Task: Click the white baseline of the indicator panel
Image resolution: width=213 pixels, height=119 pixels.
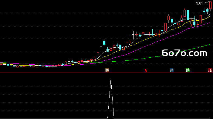Action: (x=54, y=118)
